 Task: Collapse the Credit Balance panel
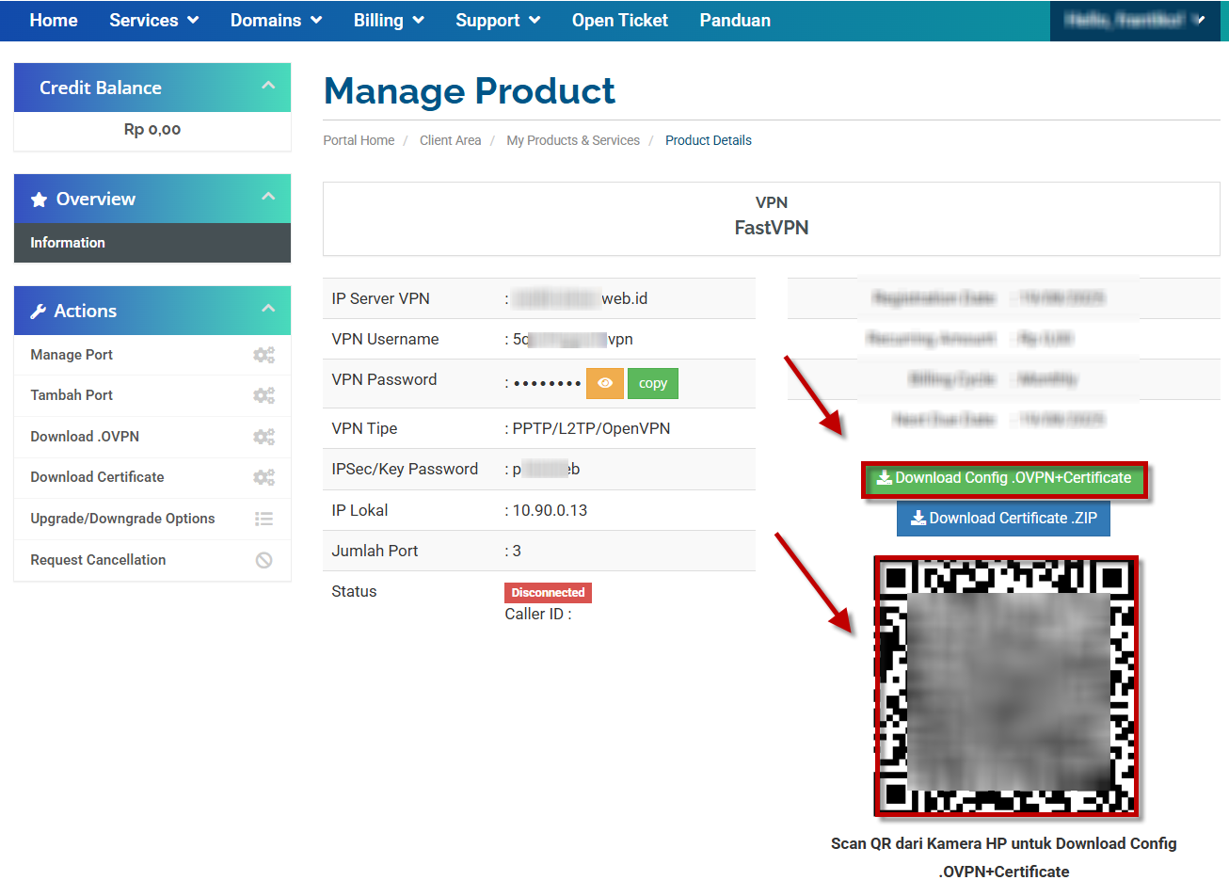coord(268,86)
